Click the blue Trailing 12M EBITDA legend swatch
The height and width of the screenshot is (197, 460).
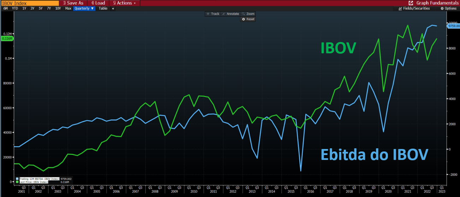click(x=17, y=179)
